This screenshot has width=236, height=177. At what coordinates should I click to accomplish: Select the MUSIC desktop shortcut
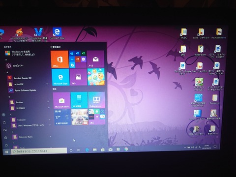click(184, 33)
